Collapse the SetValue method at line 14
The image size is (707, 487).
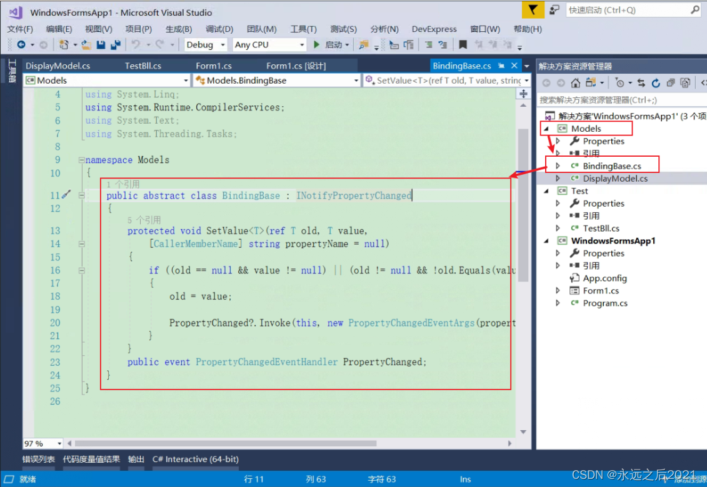click(x=81, y=243)
